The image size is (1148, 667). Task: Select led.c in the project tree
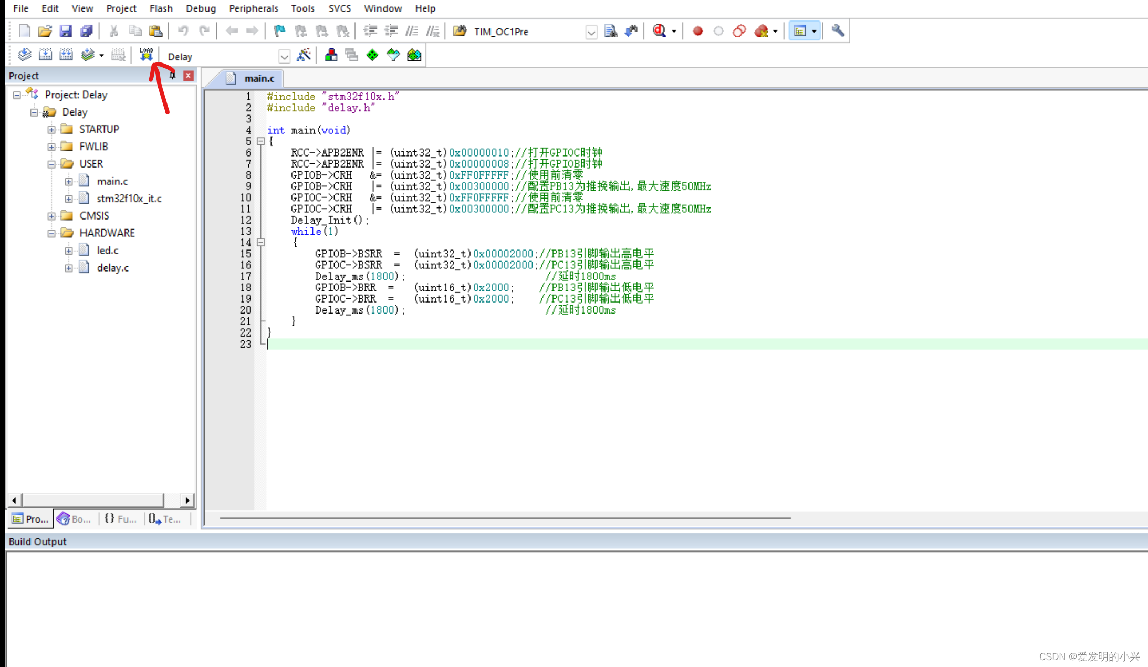(108, 251)
